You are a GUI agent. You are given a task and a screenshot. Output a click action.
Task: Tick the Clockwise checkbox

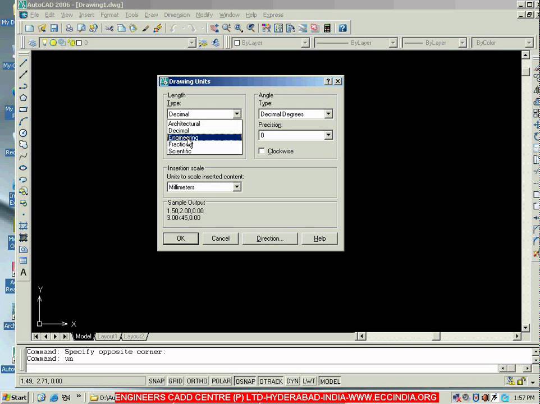tap(262, 151)
